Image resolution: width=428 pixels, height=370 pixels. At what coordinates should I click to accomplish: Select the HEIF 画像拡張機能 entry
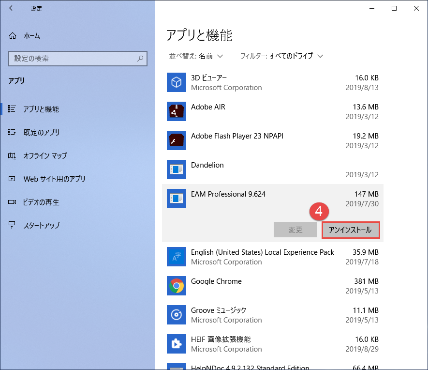[273, 344]
